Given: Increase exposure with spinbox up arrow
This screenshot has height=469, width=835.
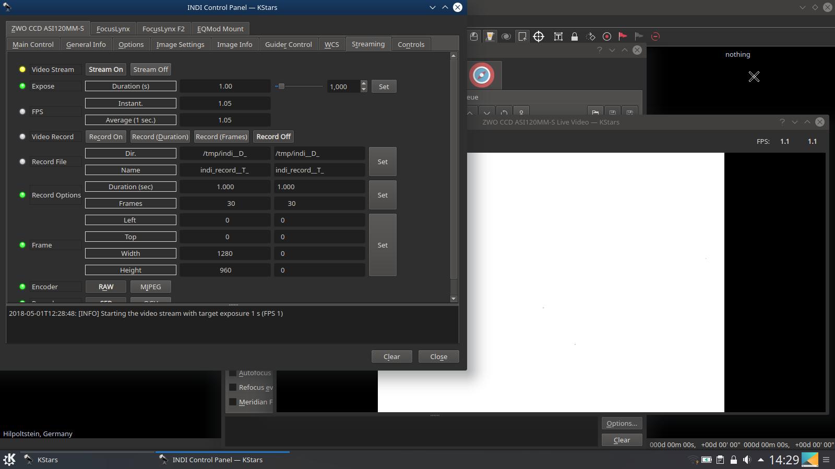Looking at the screenshot, I should coord(364,83).
